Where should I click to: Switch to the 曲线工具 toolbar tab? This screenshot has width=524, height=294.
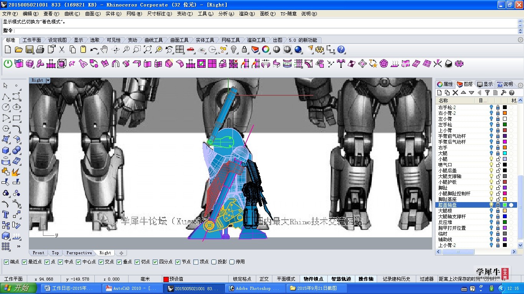coord(153,40)
